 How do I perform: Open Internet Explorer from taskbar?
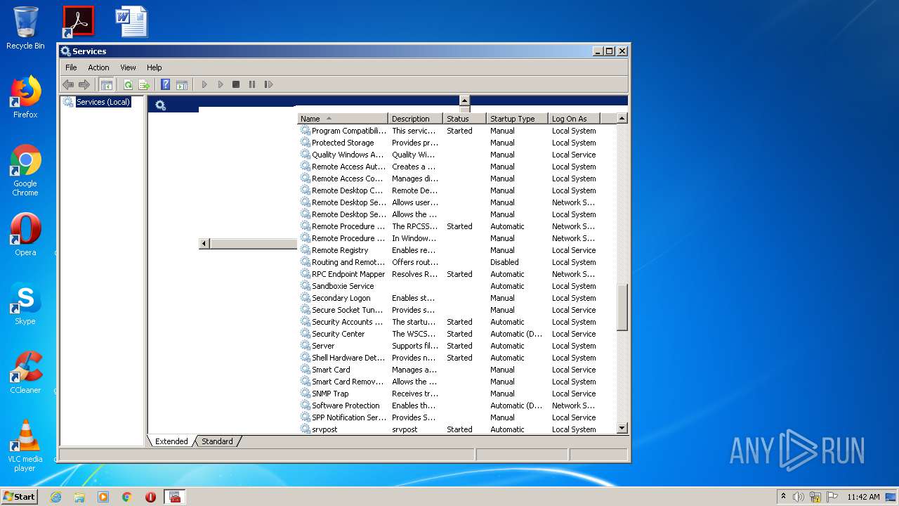55,497
